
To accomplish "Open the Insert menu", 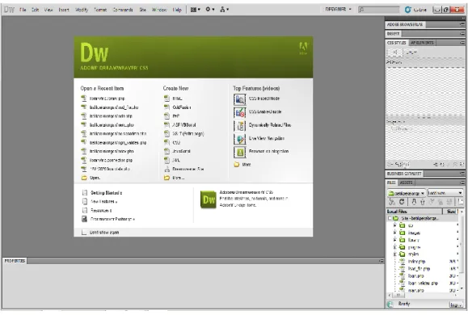I will coord(64,10).
